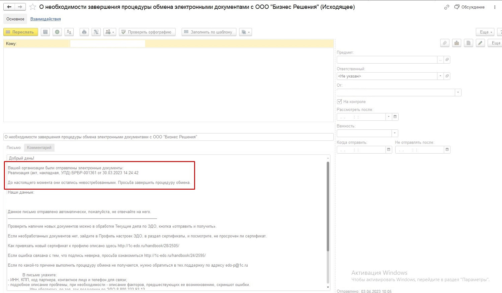Click the green plus create icon
Viewport: 502px width, 293px height.
tap(57, 32)
